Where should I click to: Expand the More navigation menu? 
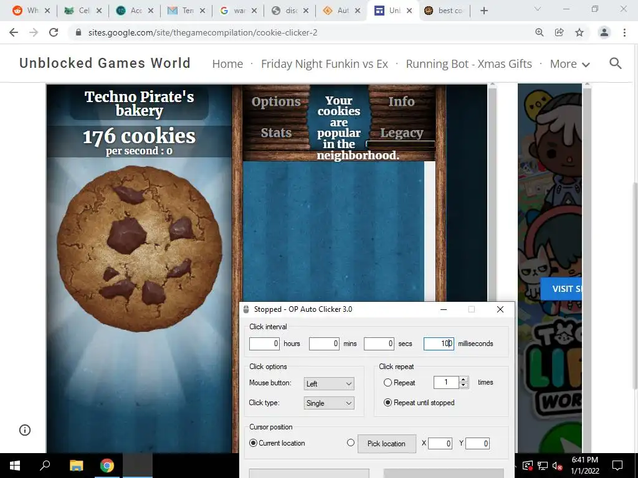(x=569, y=64)
